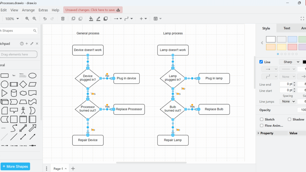Enable Flow Animation for the selected edges
This screenshot has width=306, height=172.
tap(262, 125)
